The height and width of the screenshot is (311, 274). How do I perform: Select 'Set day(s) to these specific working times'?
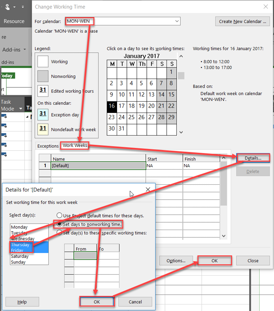[60, 232]
